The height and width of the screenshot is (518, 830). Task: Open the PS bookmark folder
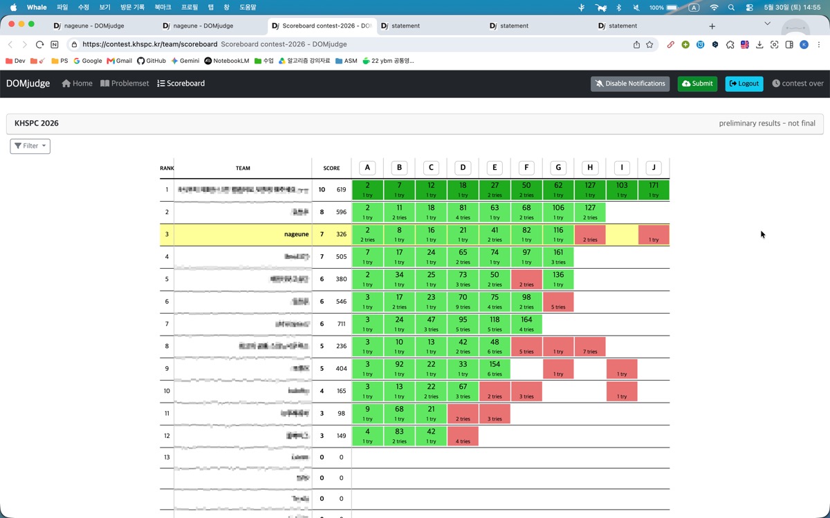[x=60, y=61]
